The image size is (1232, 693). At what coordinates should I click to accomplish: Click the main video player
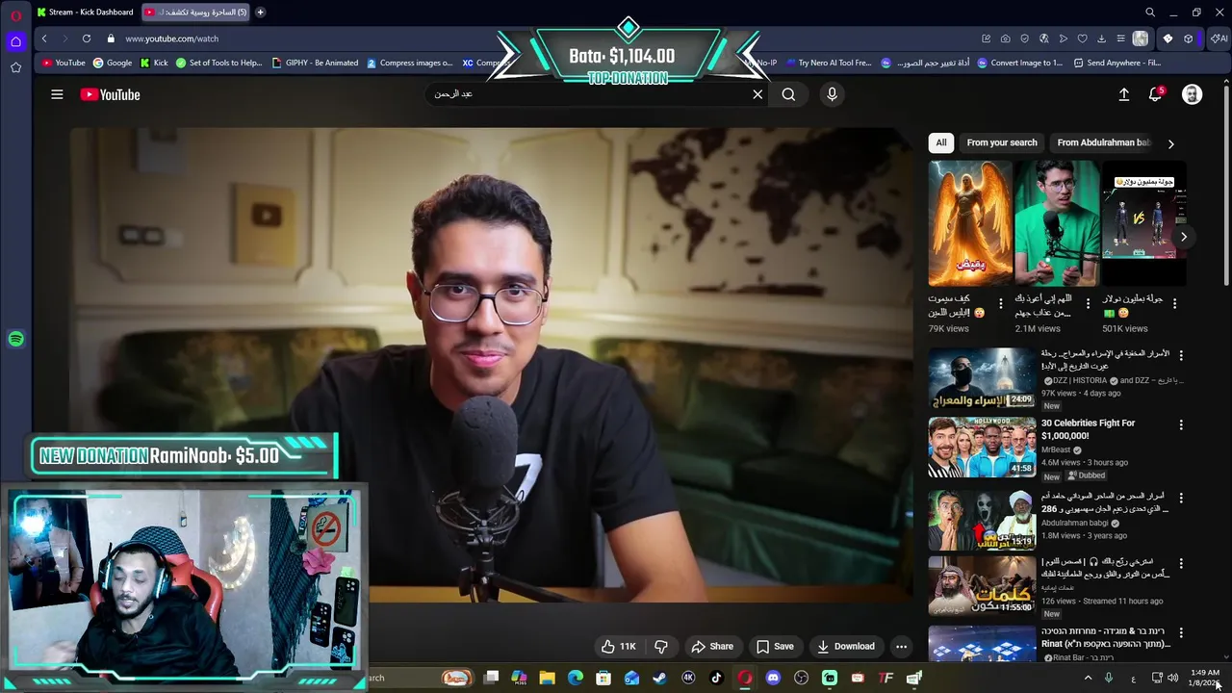tap(490, 364)
